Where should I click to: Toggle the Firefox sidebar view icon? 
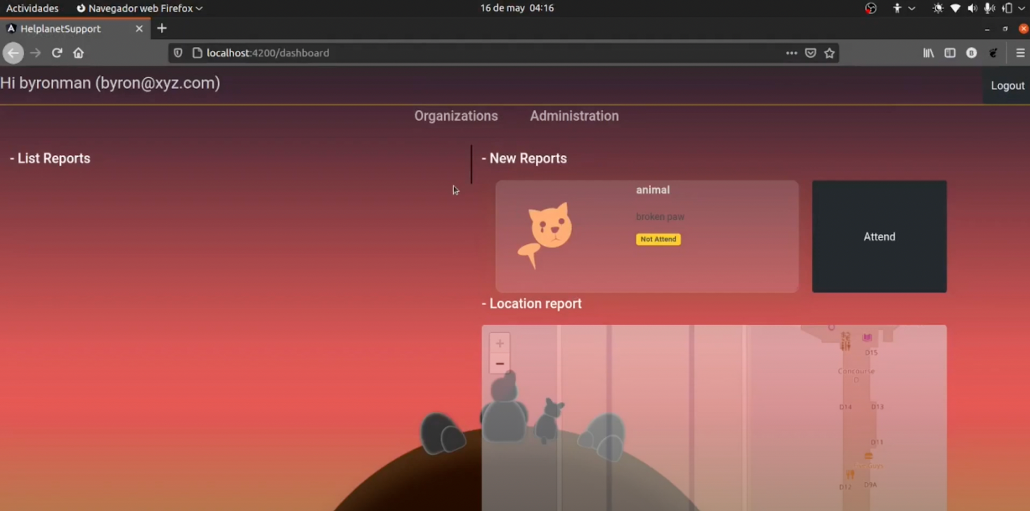coord(950,53)
